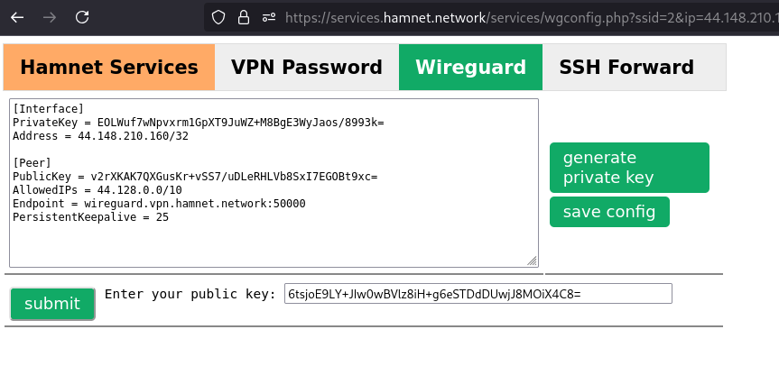The width and height of the screenshot is (779, 366).
Task: Switch to the VPN Password tab
Action: point(307,67)
